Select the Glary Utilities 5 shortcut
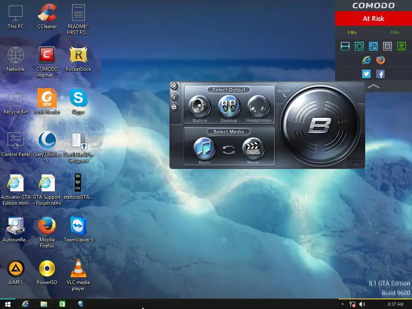Image resolution: width=412 pixels, height=309 pixels. point(47,147)
